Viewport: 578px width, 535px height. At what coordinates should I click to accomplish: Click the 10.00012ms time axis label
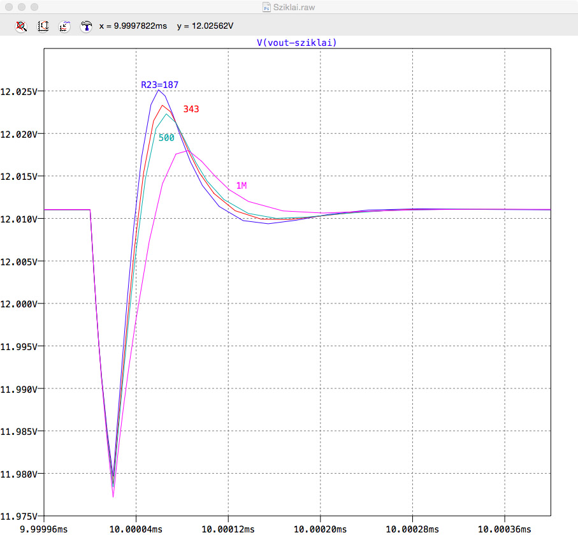[x=228, y=529]
